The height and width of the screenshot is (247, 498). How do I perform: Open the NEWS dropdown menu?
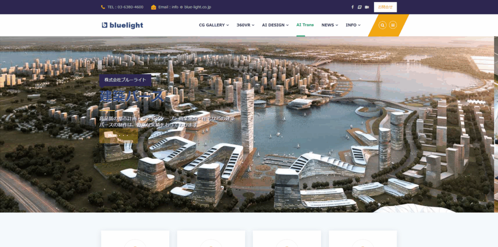pos(330,25)
